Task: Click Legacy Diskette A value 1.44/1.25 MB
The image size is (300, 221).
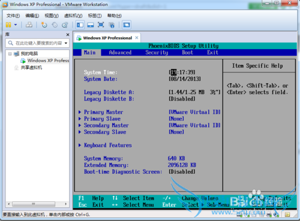Action: [194, 92]
